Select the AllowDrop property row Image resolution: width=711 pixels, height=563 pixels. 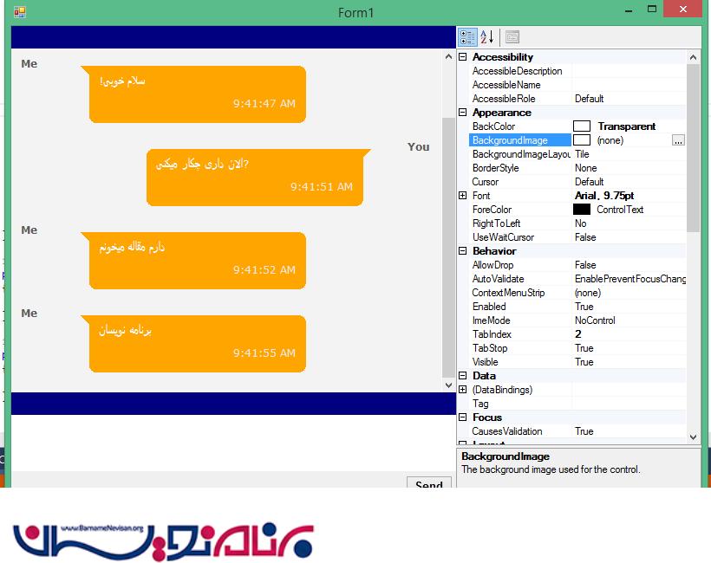click(x=520, y=265)
